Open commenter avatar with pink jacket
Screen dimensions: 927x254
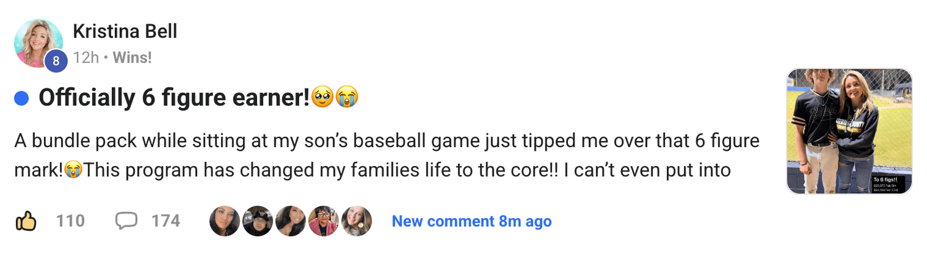323,221
